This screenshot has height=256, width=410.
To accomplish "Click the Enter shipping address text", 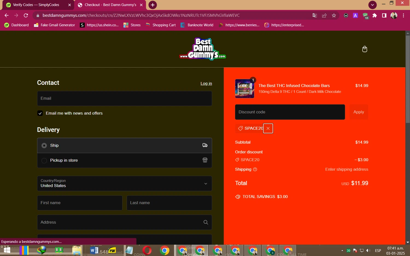I will click(x=347, y=169).
